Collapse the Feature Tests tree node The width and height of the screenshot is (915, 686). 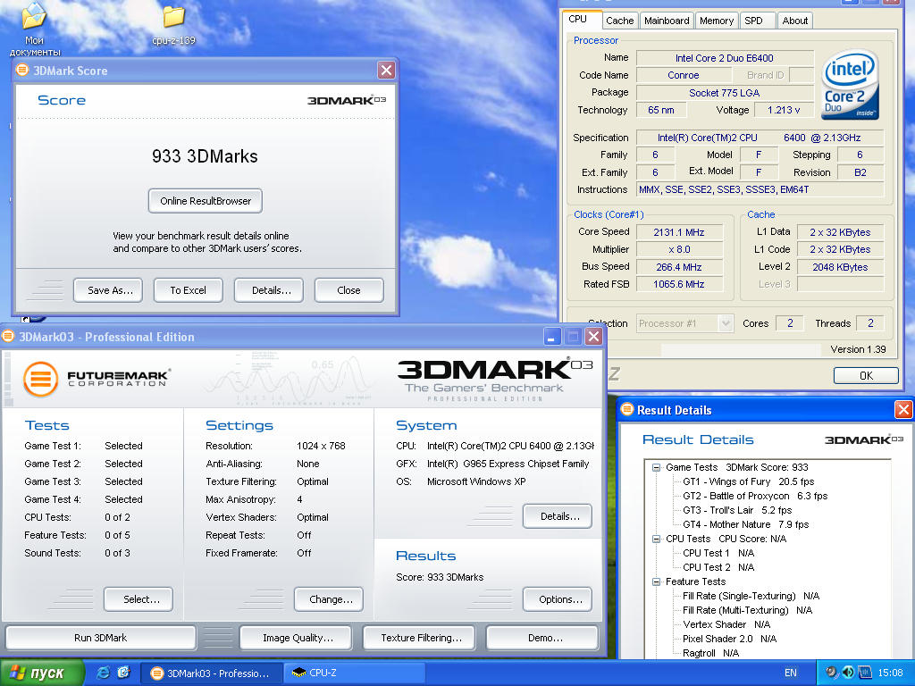coord(656,581)
